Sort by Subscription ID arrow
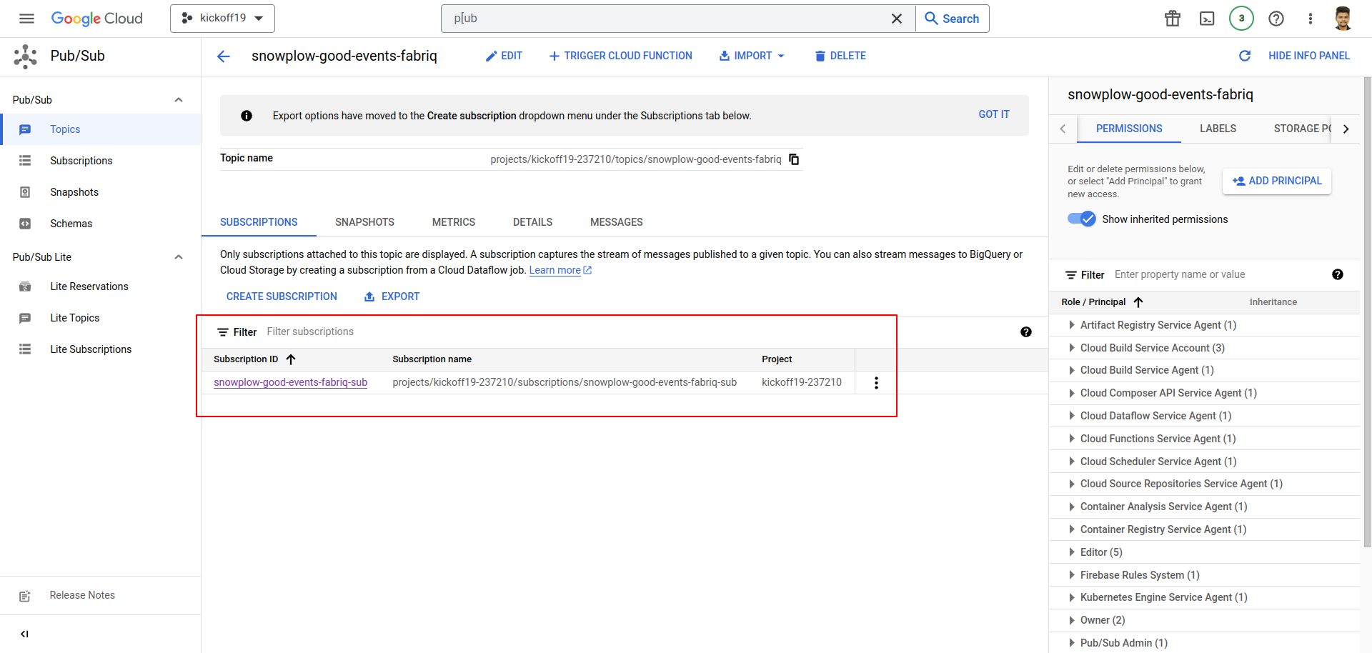 [x=291, y=359]
